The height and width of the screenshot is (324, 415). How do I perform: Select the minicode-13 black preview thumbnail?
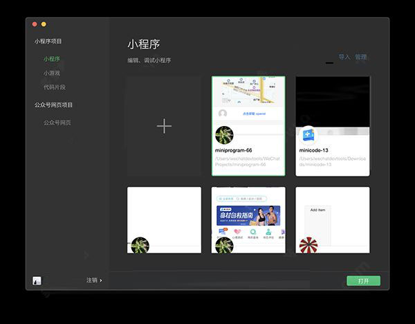[x=333, y=100]
